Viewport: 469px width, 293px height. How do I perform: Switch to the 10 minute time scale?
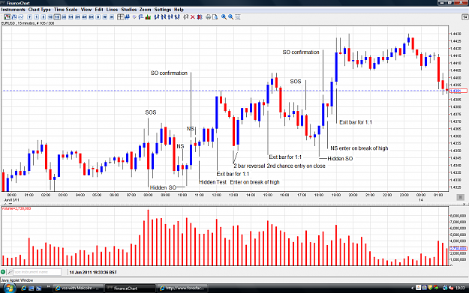50,17
